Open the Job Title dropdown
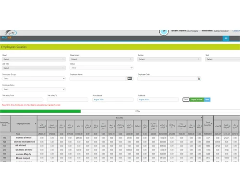 click(x=34, y=68)
